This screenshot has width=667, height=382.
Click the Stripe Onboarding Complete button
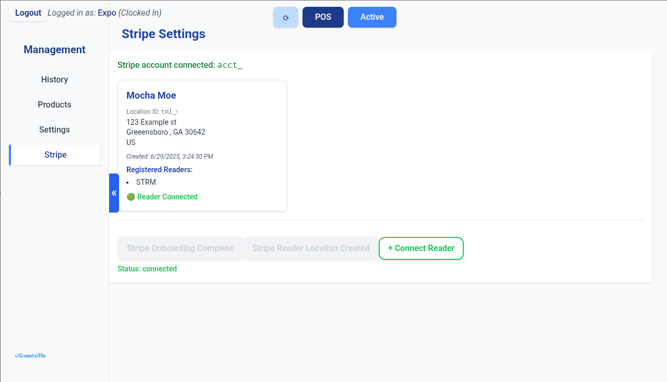click(180, 248)
